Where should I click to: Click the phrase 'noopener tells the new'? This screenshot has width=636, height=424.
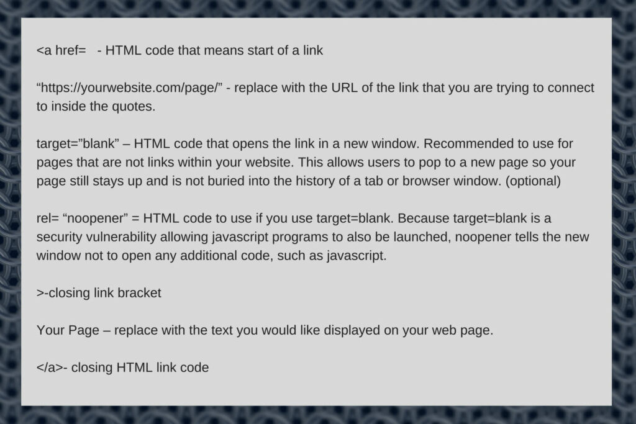point(522,237)
